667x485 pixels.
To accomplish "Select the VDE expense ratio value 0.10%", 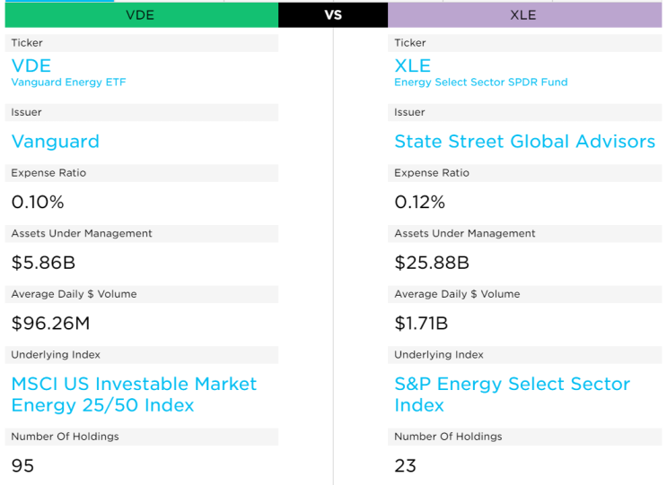I will click(x=38, y=202).
